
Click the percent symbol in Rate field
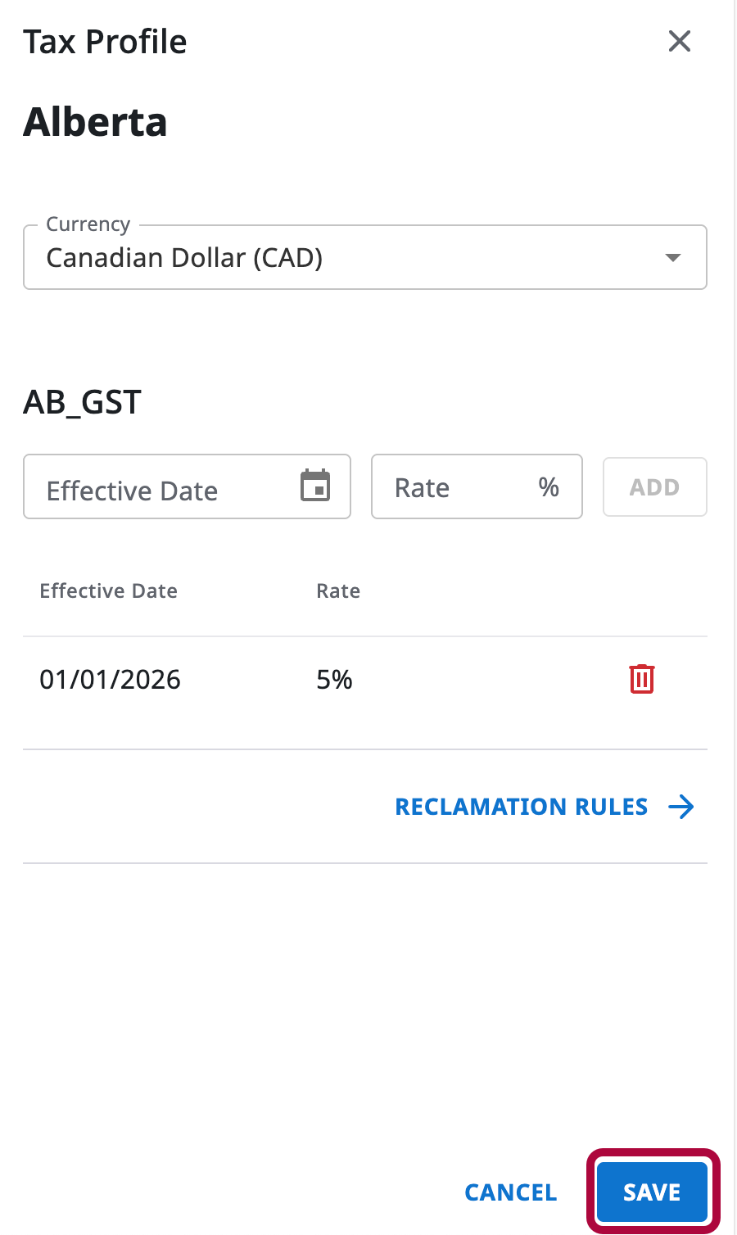549,487
